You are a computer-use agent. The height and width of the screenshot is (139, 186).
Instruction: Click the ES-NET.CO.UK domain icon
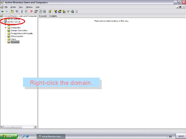[5, 22]
